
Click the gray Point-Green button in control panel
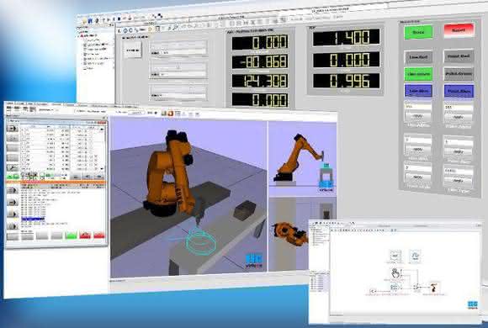pyautogui.click(x=459, y=74)
